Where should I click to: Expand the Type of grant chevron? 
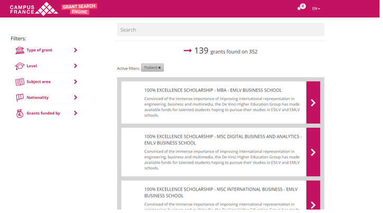click(76, 50)
